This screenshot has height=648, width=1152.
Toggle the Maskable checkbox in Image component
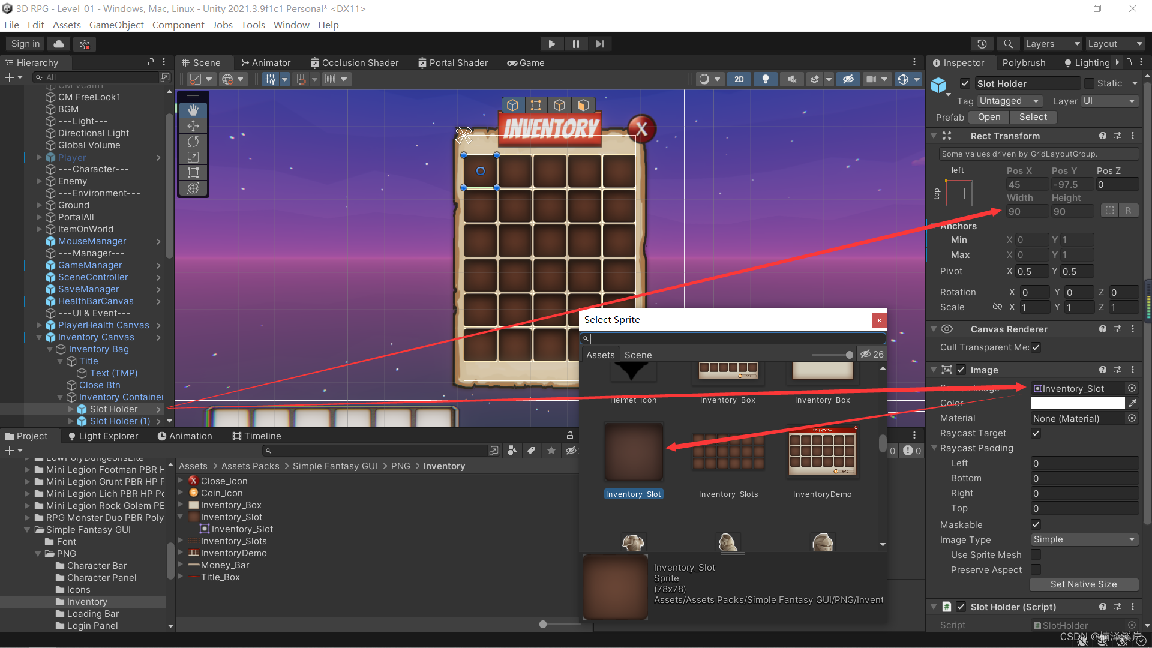coord(1036,524)
